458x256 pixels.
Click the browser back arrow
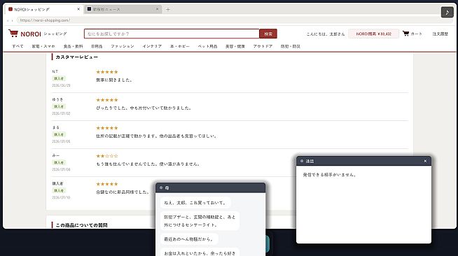pos(8,20)
